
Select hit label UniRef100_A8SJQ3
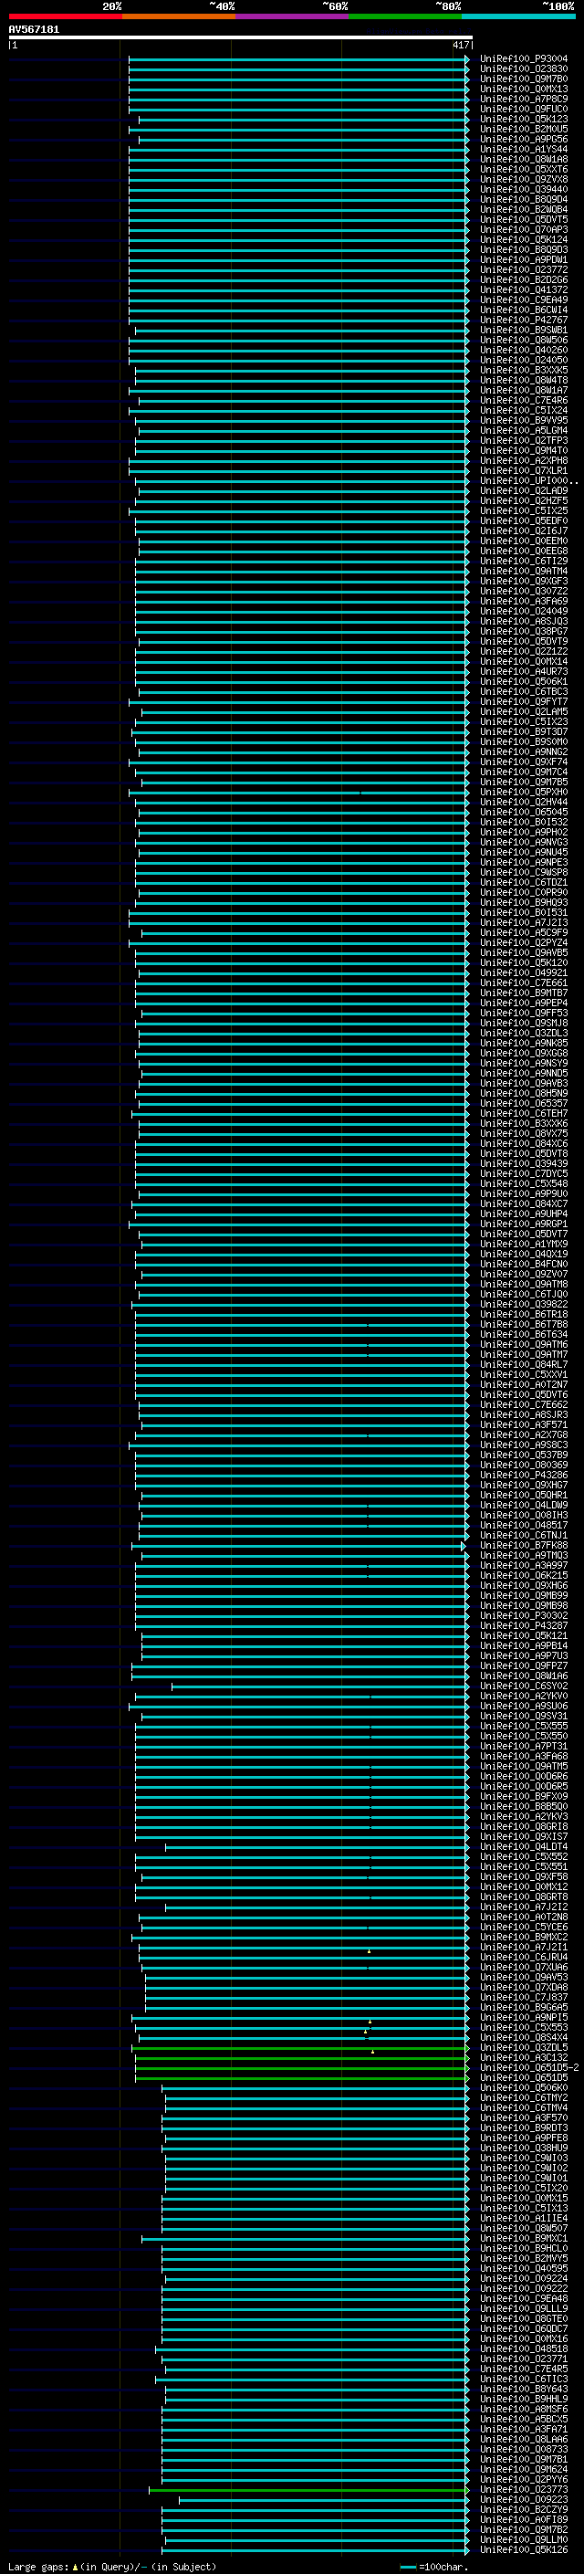point(523,622)
